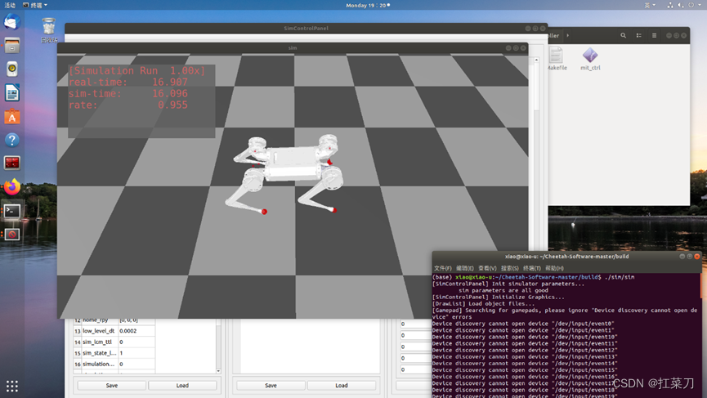Open LibreOffice Writer from the dock
Screen dimensions: 707x398
pos(12,93)
